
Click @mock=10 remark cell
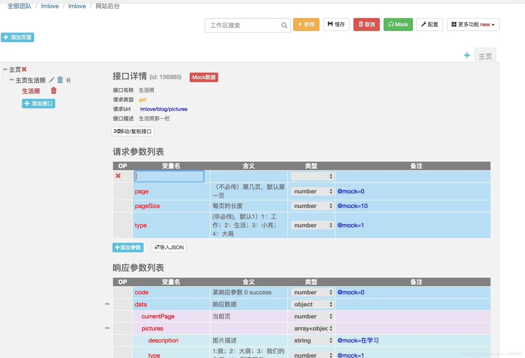point(413,206)
